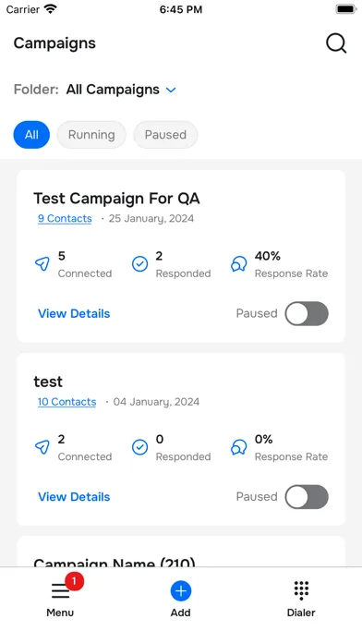Switch to the Paused filter tab
The image size is (362, 643).
pyautogui.click(x=165, y=135)
